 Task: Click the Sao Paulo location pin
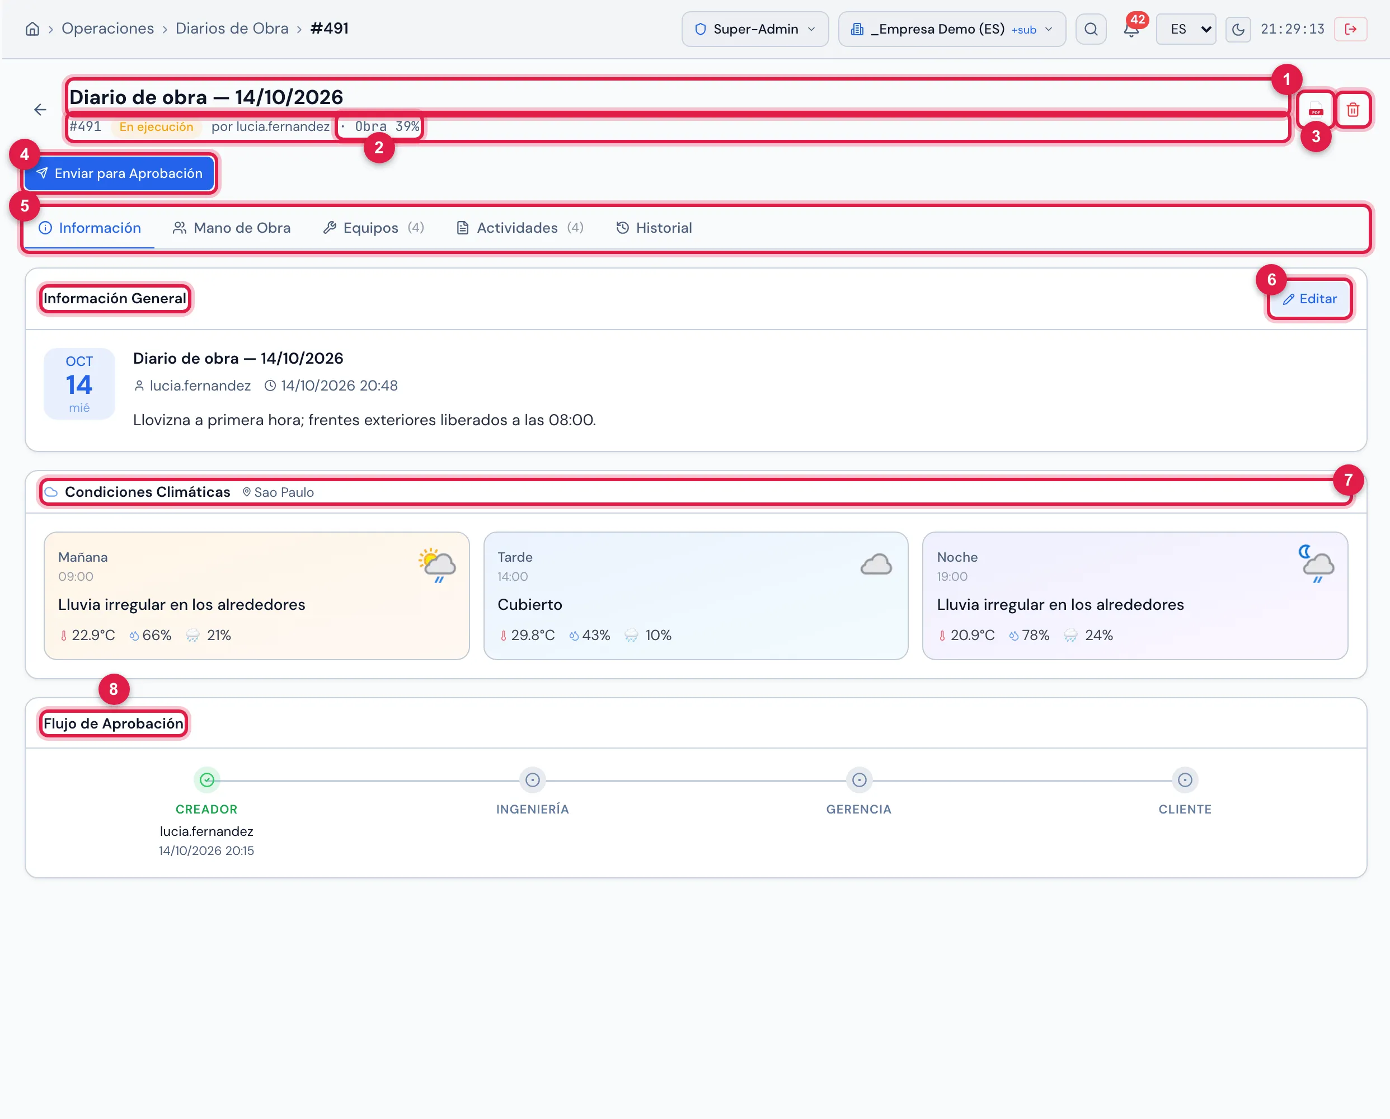pos(246,492)
